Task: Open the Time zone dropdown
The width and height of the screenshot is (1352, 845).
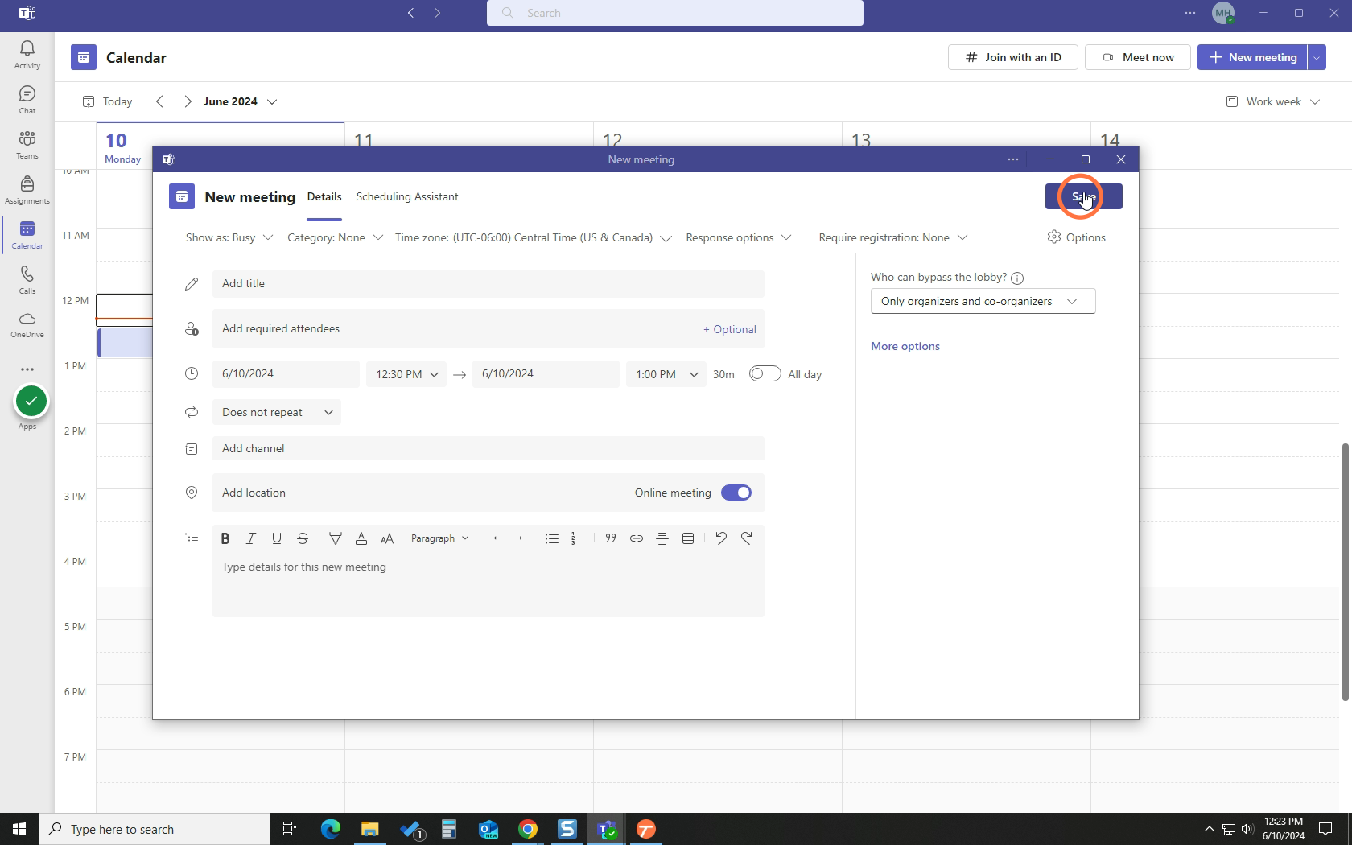Action: (x=533, y=237)
